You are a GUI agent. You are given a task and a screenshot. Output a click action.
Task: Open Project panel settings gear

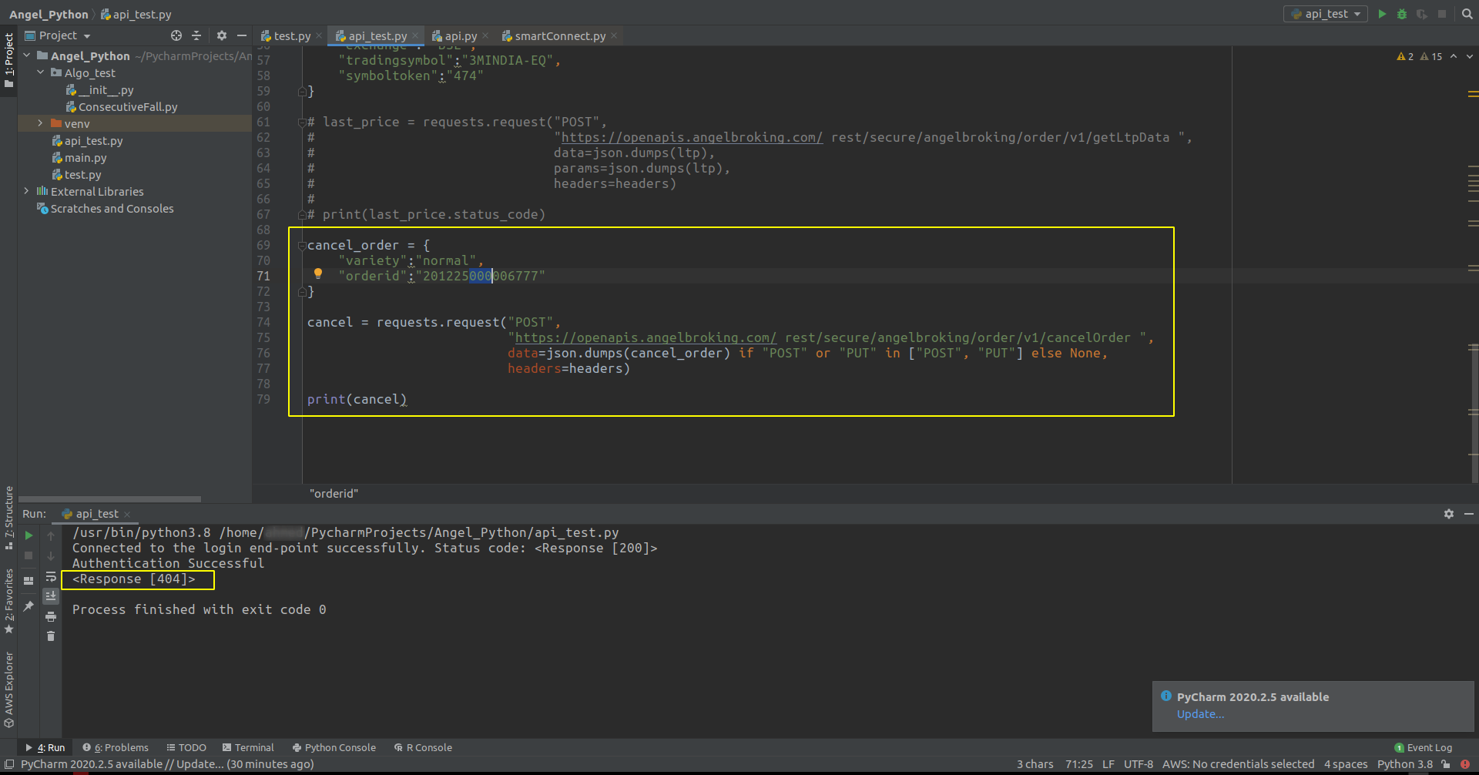click(x=222, y=35)
